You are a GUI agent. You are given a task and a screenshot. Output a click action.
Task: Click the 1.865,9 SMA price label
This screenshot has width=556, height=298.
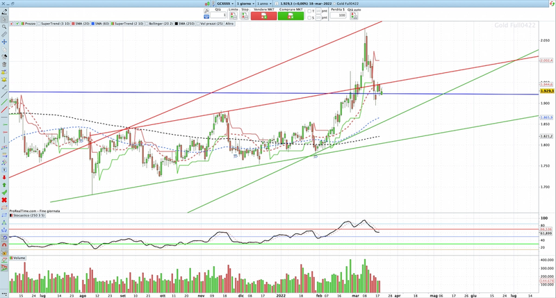point(546,117)
